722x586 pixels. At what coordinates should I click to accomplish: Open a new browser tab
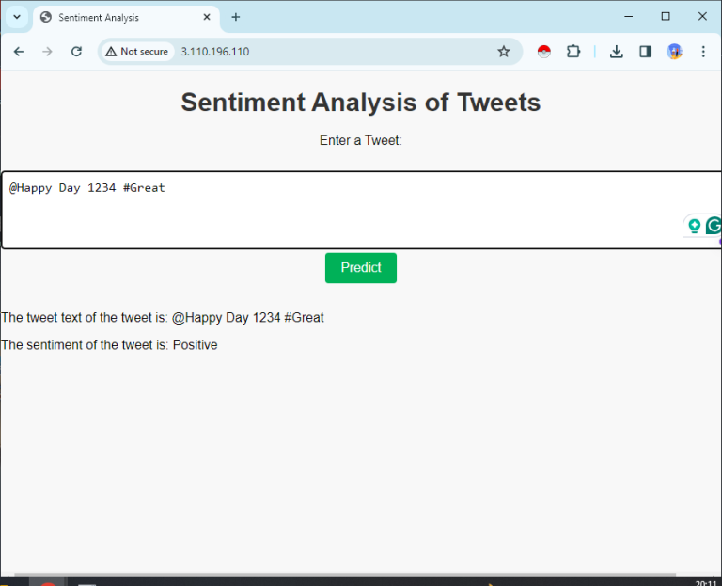(236, 17)
